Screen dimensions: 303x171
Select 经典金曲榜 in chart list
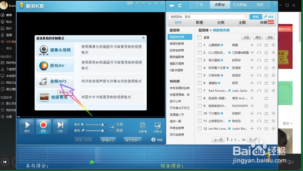tap(177, 50)
